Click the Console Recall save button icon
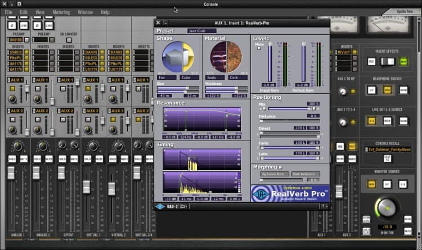 point(387,158)
